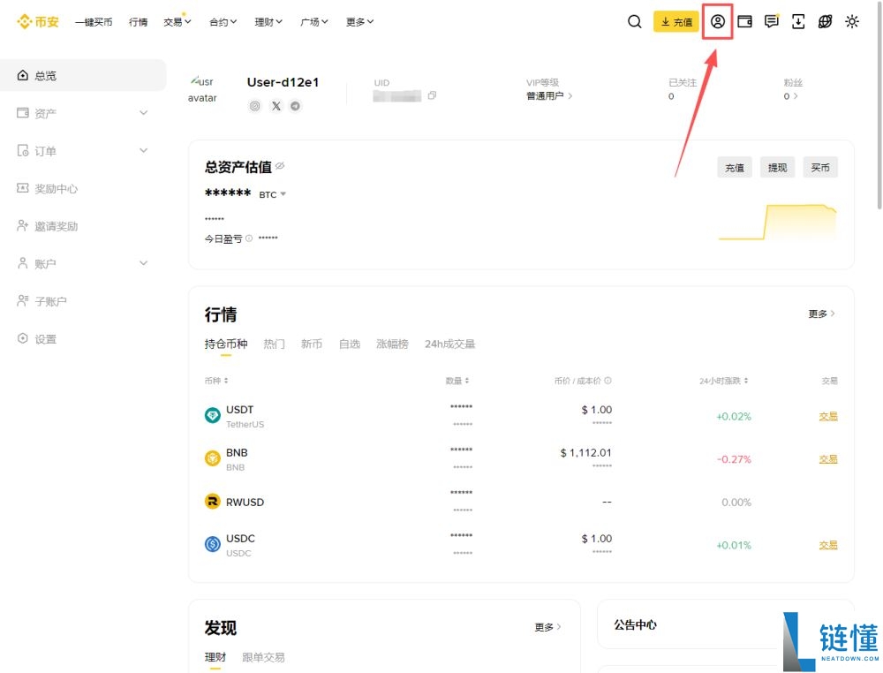The width and height of the screenshot is (883, 673).
Task: Click the 今日盈亏 info icon
Action: click(x=249, y=238)
